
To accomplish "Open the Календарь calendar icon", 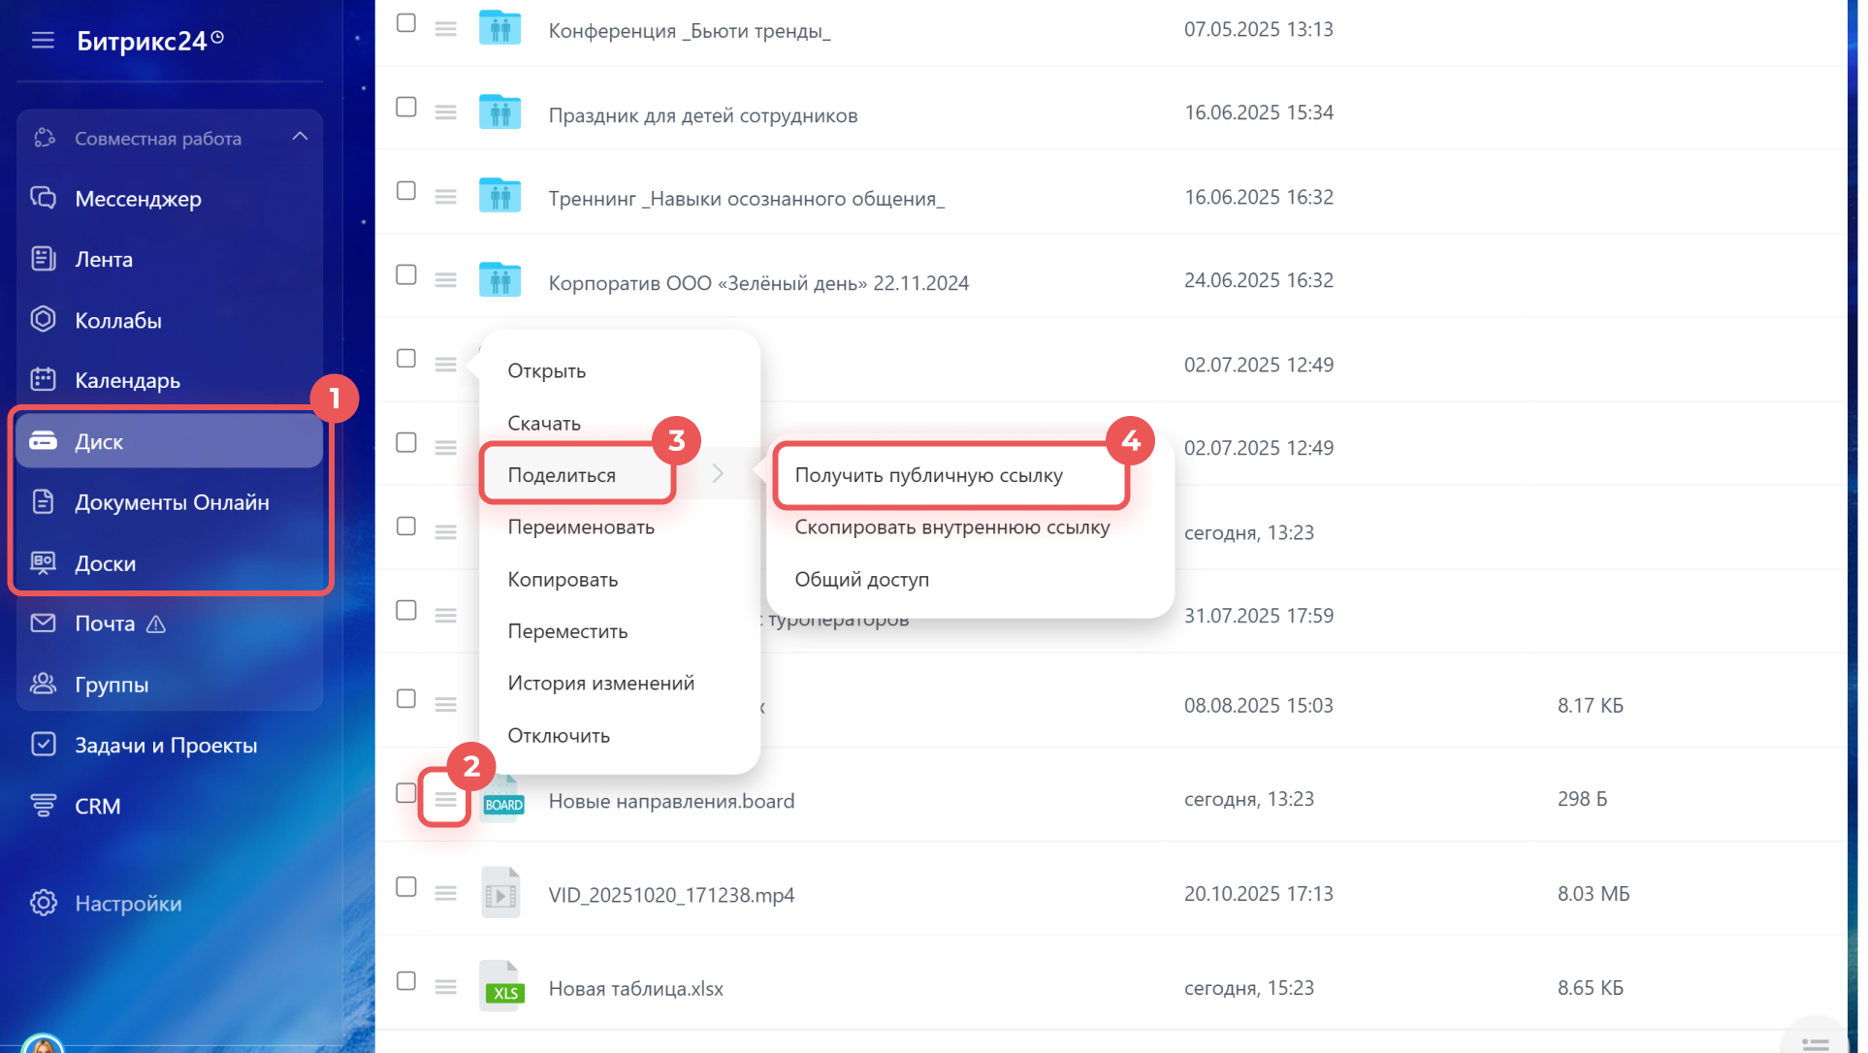I will tap(43, 380).
